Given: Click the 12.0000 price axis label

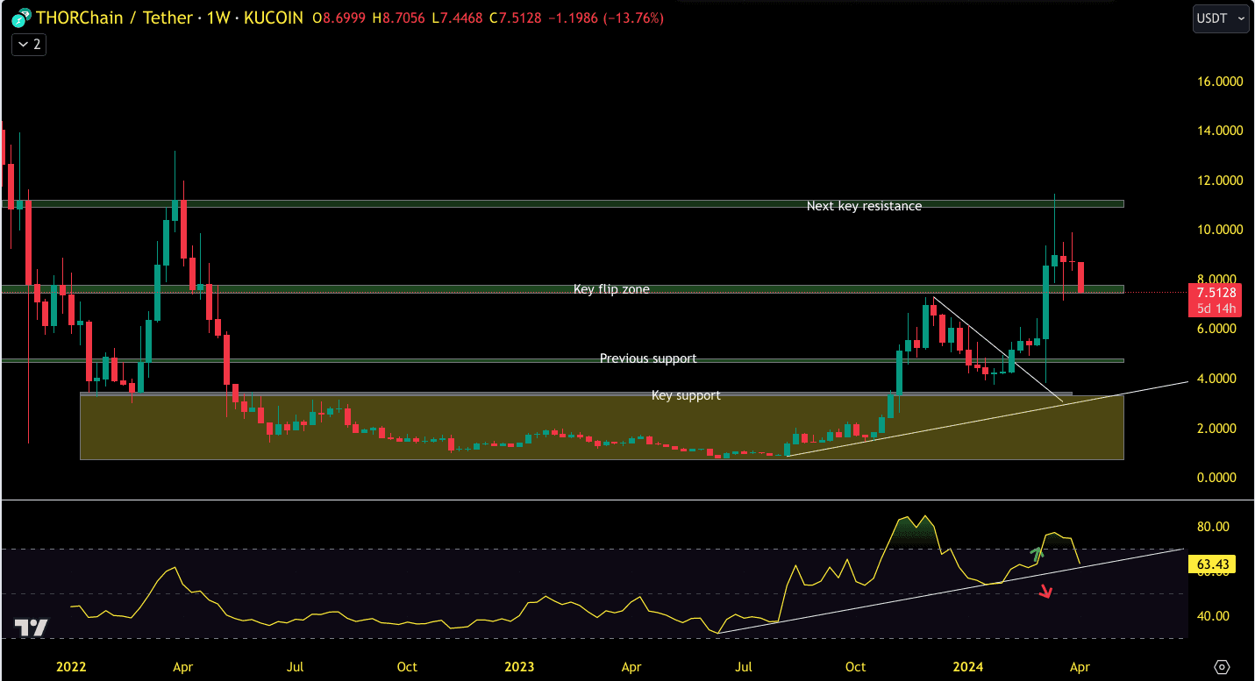Looking at the screenshot, I should (x=1221, y=181).
